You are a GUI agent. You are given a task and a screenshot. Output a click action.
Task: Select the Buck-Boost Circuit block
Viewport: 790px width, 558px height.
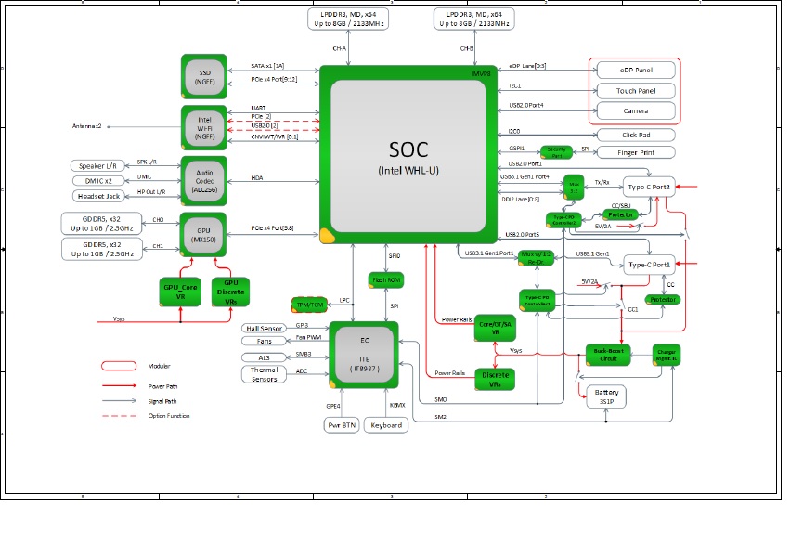pyautogui.click(x=608, y=355)
